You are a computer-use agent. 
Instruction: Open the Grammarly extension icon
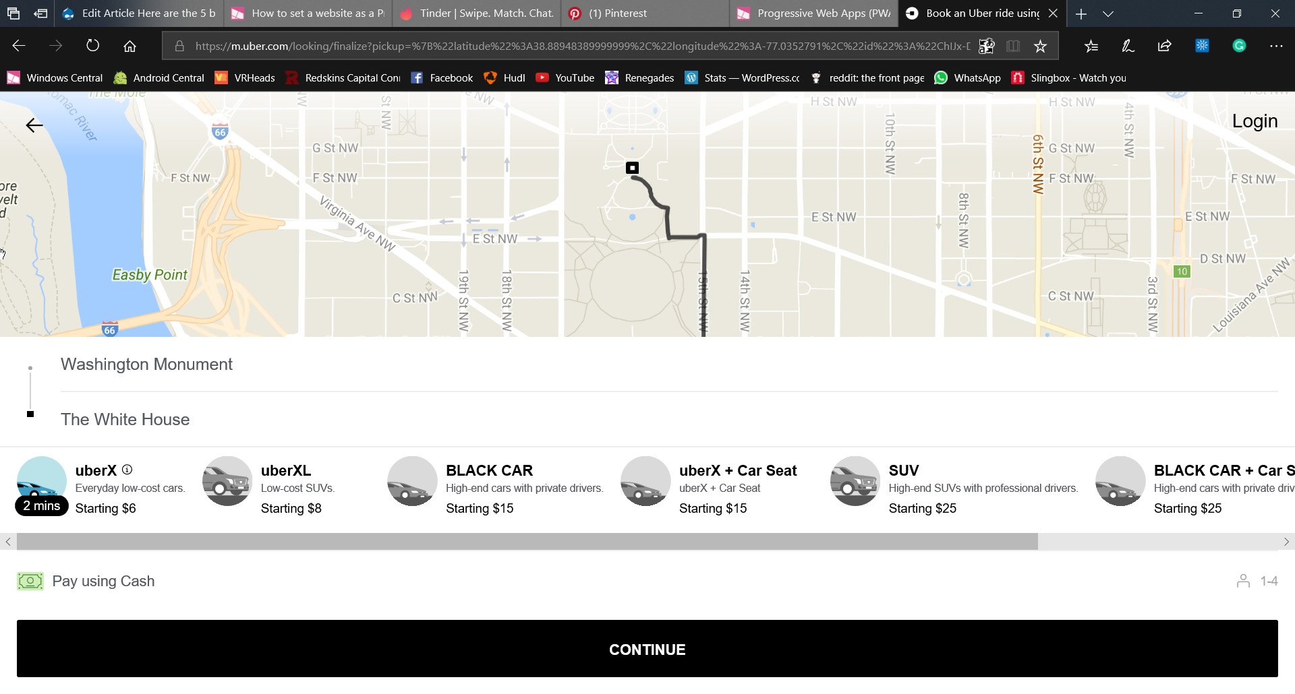(x=1239, y=46)
